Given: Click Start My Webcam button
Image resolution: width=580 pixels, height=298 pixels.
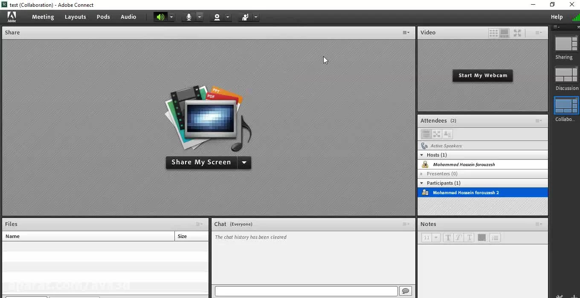Looking at the screenshot, I should pyautogui.click(x=483, y=76).
